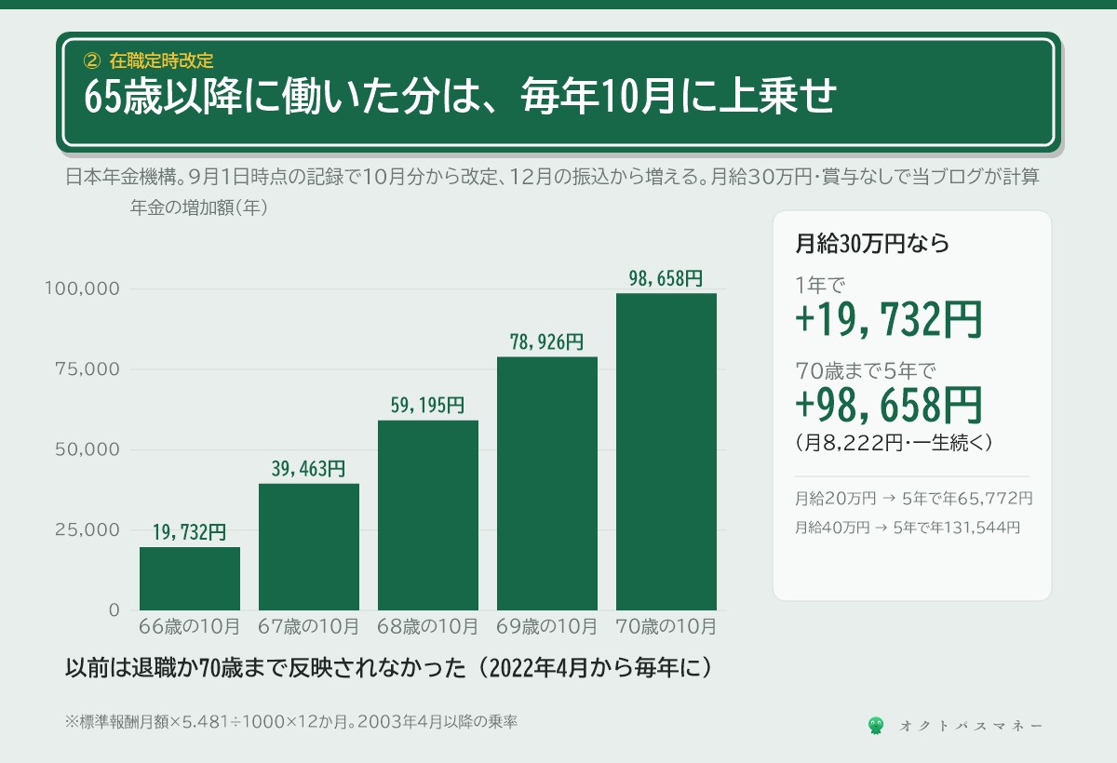The height and width of the screenshot is (763, 1117).
Task: Click the 69歳の10月 bar
Action: (547, 484)
